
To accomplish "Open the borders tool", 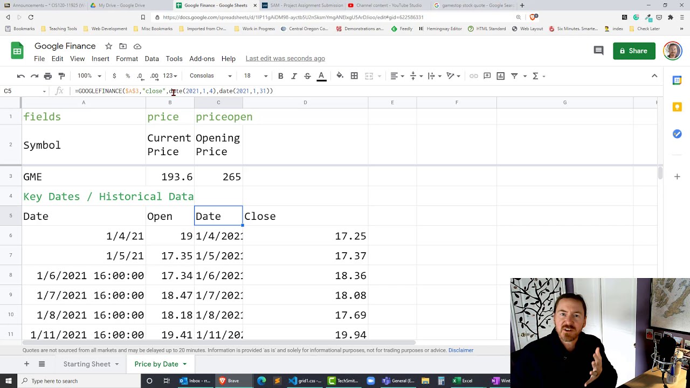I will (x=354, y=76).
